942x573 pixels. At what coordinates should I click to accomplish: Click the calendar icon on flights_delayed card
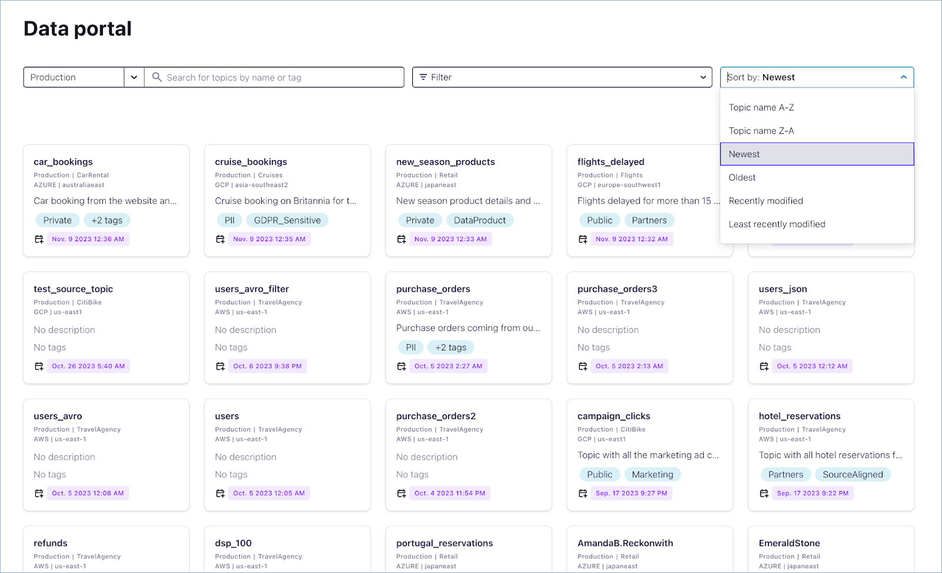(x=583, y=239)
